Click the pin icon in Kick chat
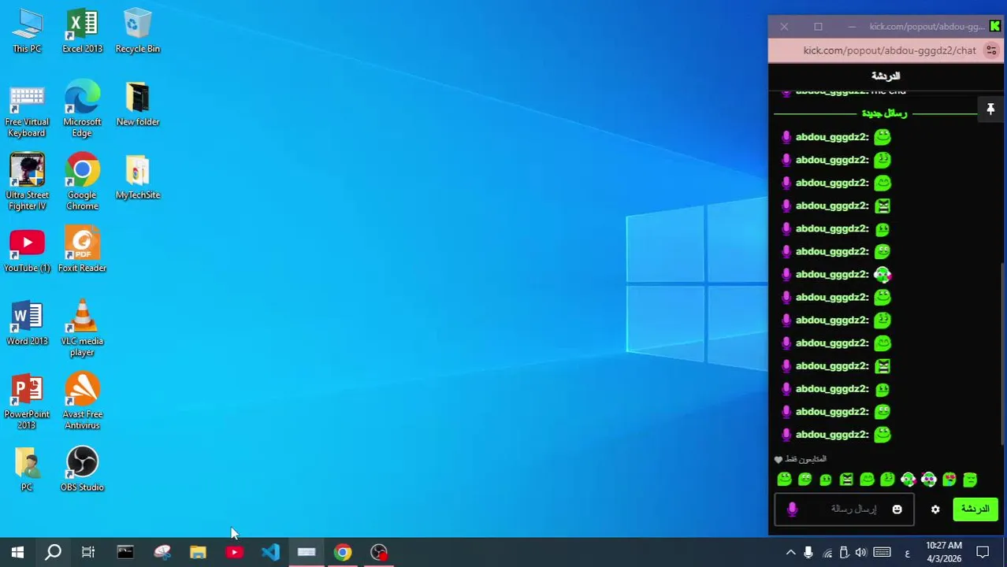 click(x=990, y=109)
